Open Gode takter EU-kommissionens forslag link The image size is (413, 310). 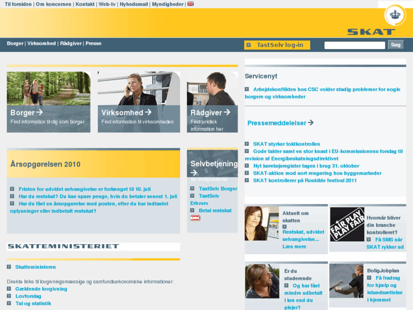click(324, 155)
